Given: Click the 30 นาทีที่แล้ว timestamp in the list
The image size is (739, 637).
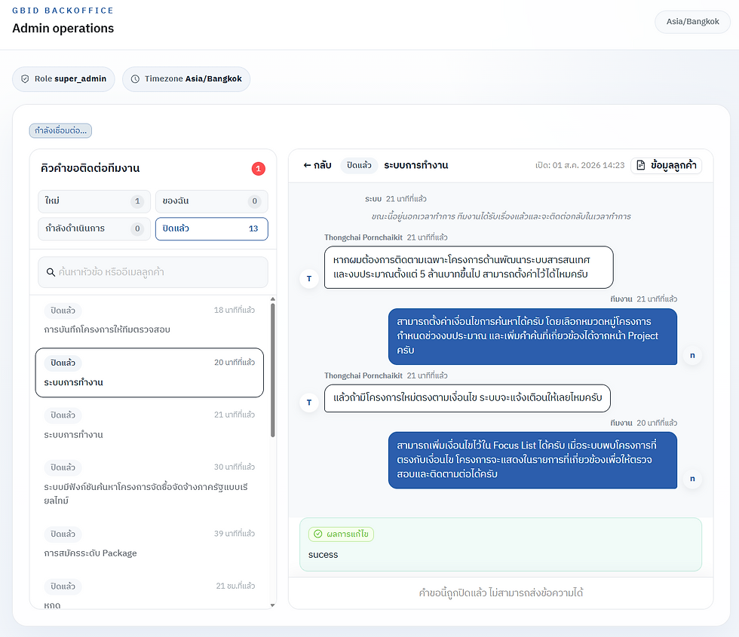Looking at the screenshot, I should (x=235, y=467).
